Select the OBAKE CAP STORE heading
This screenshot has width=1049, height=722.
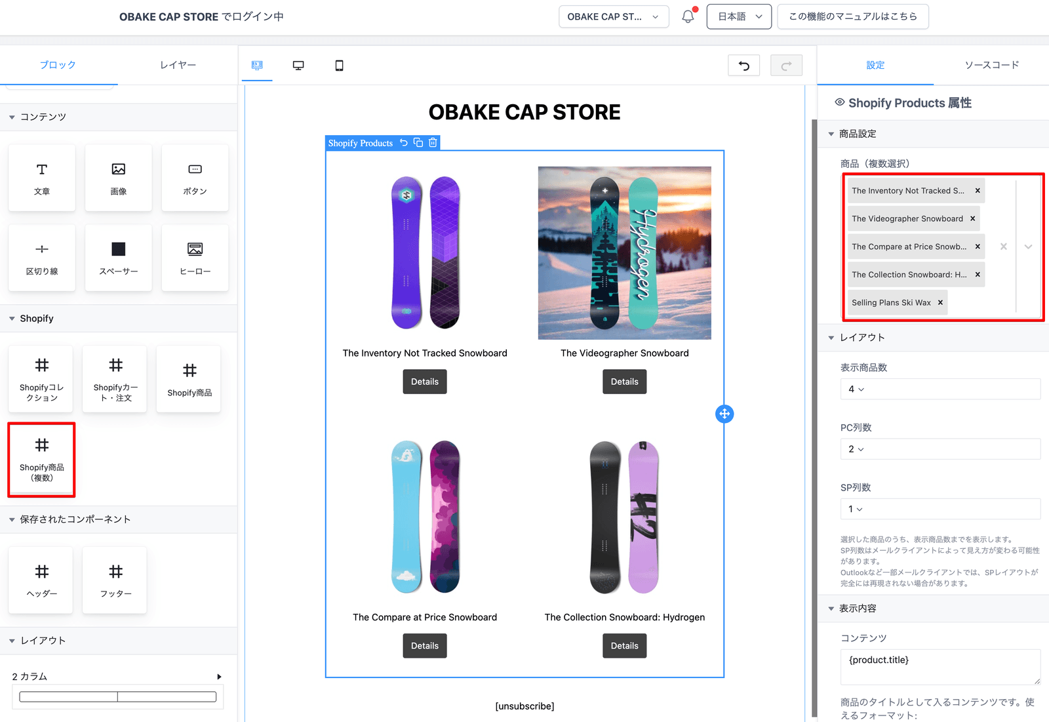coord(524,112)
